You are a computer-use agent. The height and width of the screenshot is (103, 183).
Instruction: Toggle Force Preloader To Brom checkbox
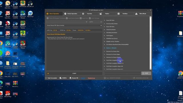coord(48,18)
